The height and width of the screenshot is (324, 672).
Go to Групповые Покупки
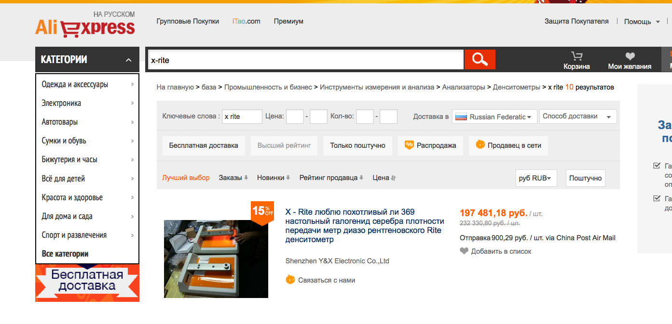(188, 21)
